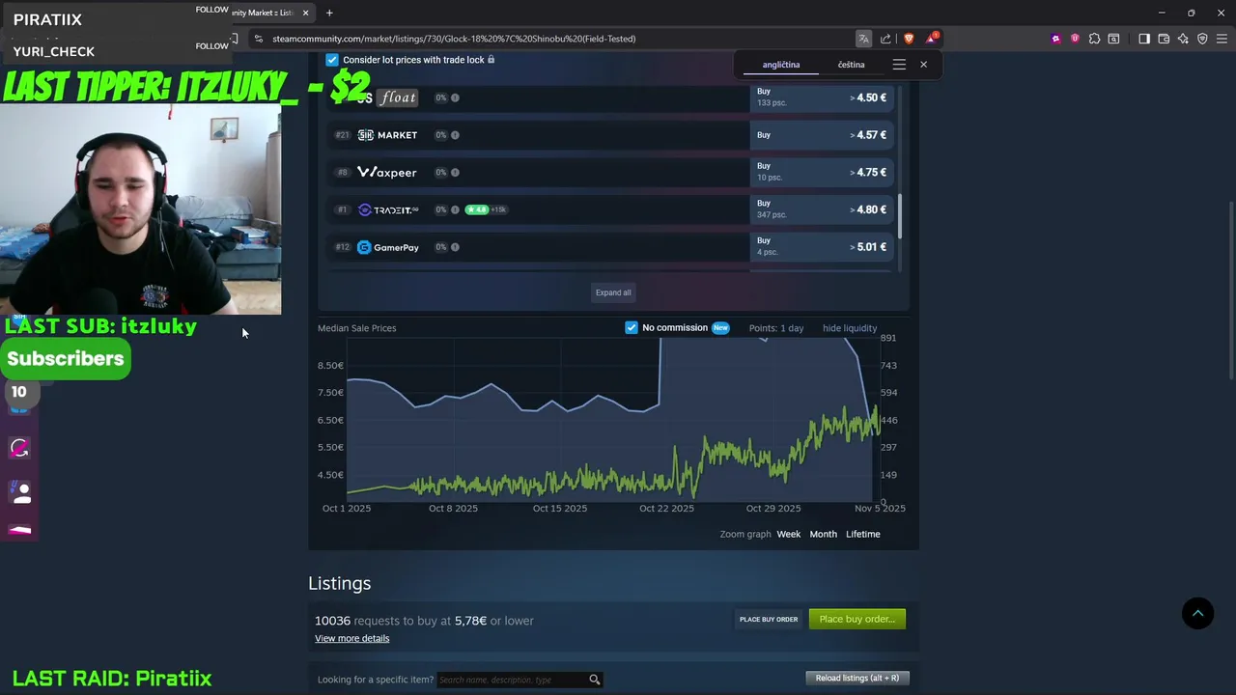Viewport: 1236px width, 695px height.
Task: Click the info icon in the TradeIt row
Action: 455,209
